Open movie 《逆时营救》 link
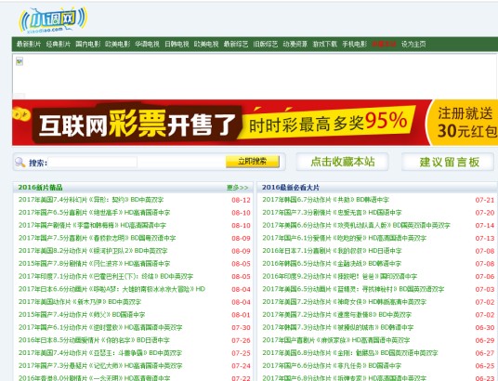Image resolution: width=498 pixels, height=381 pixels. pyautogui.click(x=100, y=327)
